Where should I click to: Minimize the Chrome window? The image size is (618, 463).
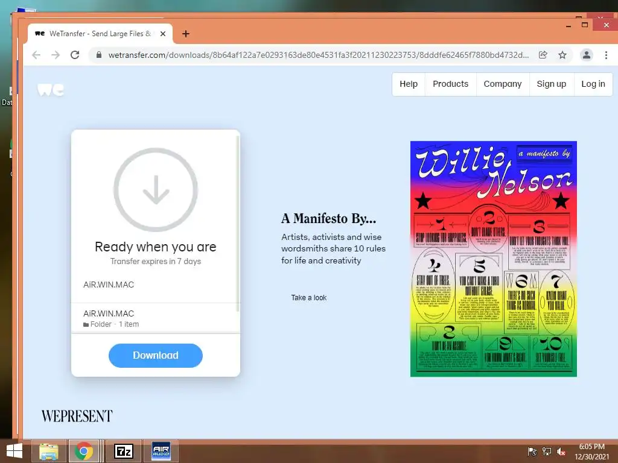[569, 25]
